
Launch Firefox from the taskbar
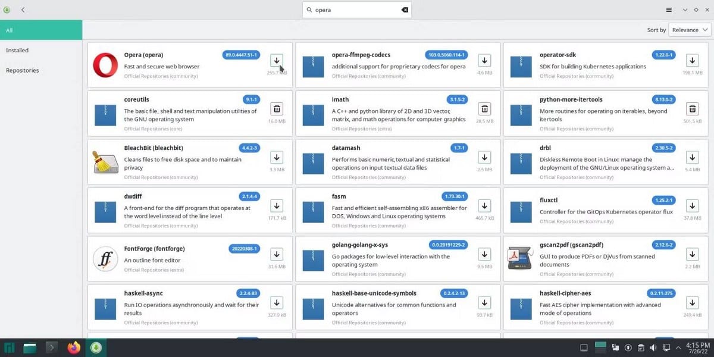click(x=73, y=347)
